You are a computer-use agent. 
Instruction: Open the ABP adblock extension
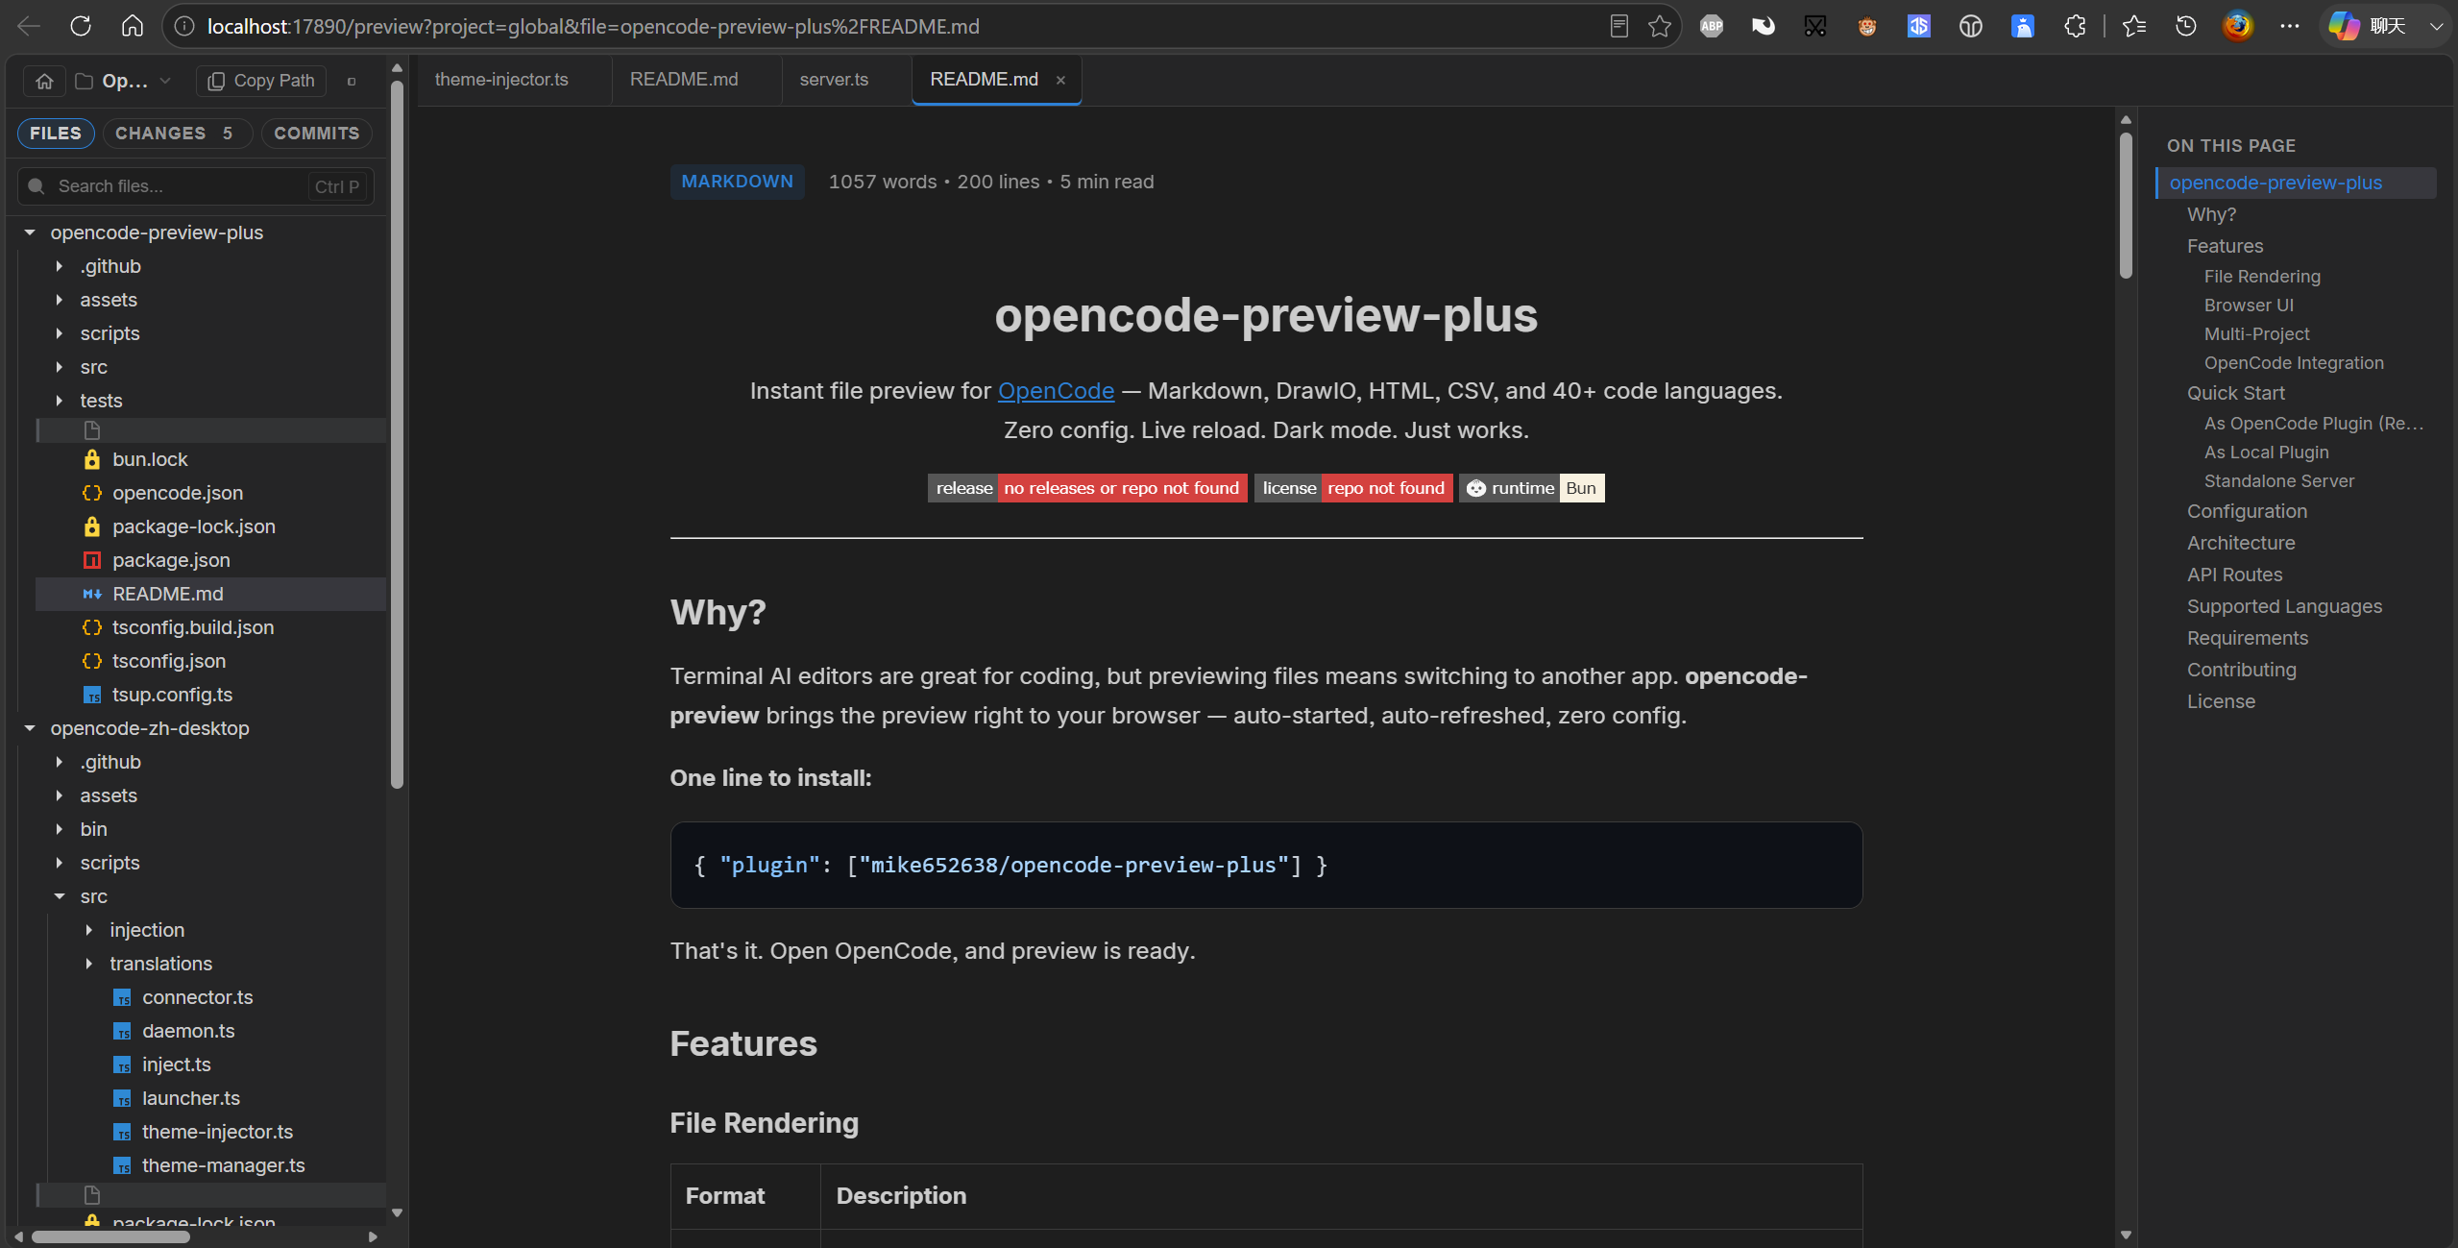(1712, 26)
